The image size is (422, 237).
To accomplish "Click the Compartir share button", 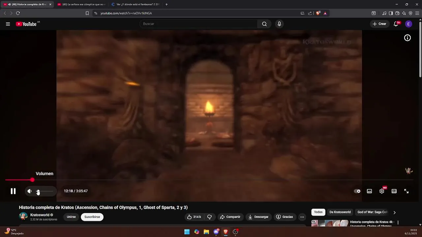I will click(x=230, y=217).
